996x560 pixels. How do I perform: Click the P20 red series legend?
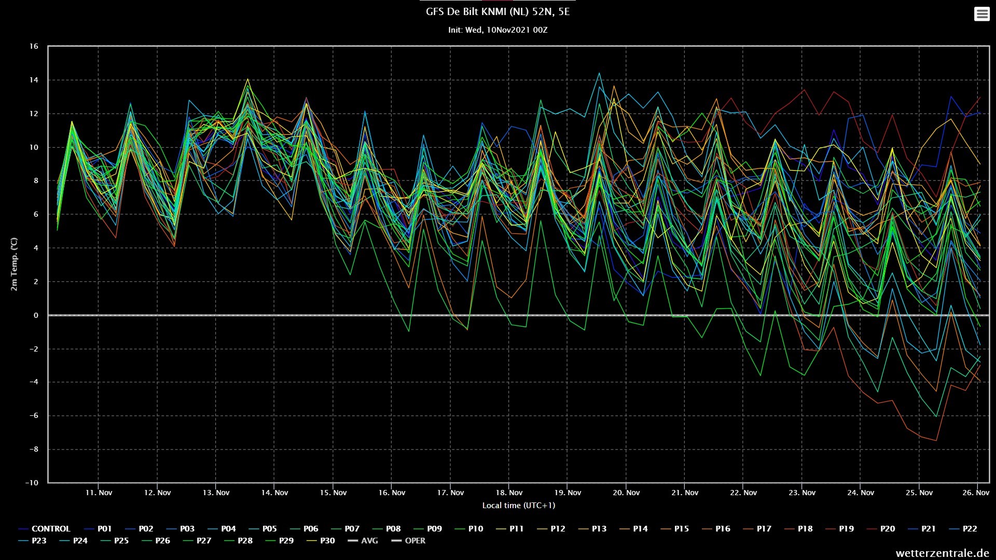[x=880, y=529]
